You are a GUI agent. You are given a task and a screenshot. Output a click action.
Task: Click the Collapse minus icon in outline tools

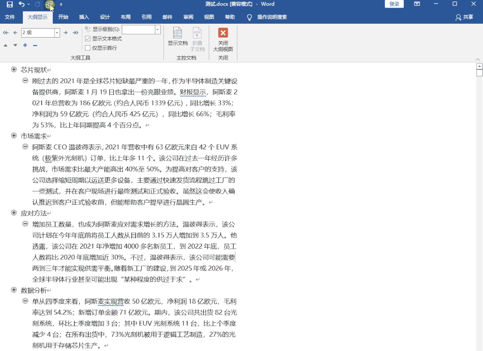click(x=34, y=45)
